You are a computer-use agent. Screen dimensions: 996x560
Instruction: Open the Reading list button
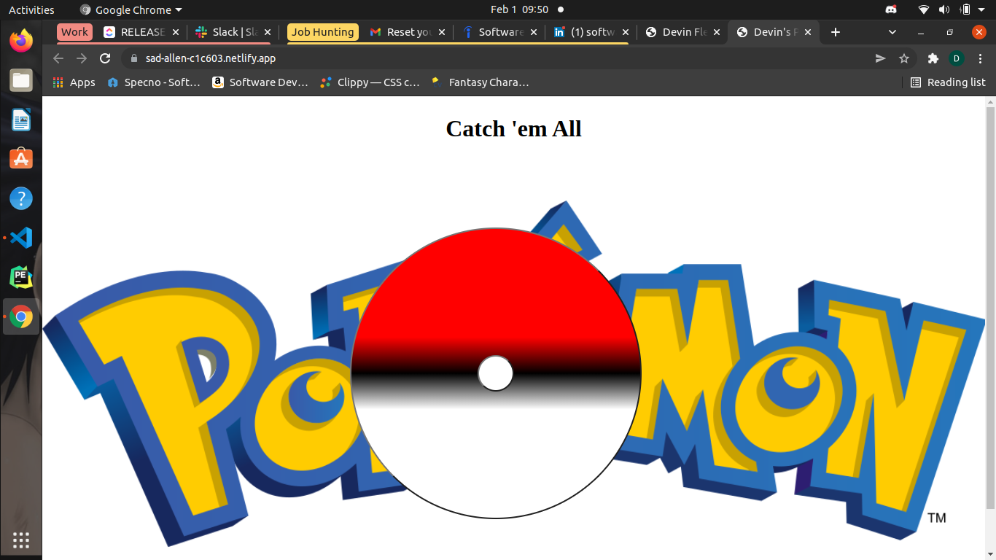(x=948, y=82)
